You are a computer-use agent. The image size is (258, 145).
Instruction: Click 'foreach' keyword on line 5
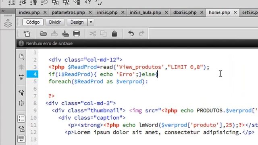(x=60, y=81)
